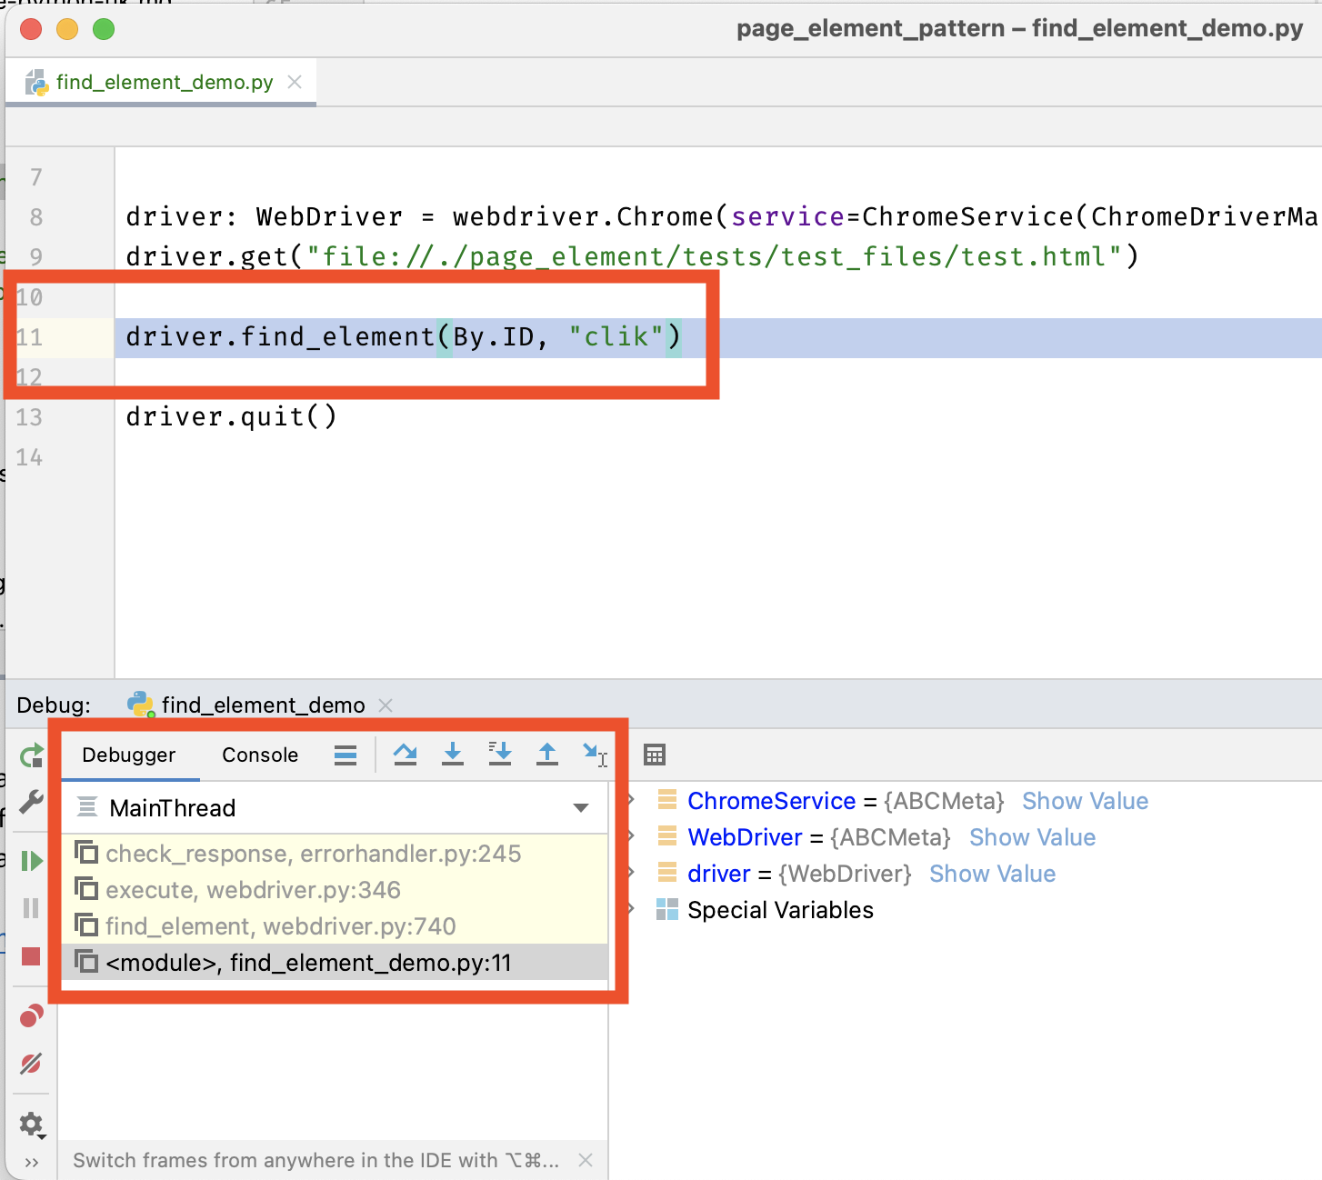The height and width of the screenshot is (1180, 1322).
Task: Expand the driver variable node
Action: (x=631, y=873)
